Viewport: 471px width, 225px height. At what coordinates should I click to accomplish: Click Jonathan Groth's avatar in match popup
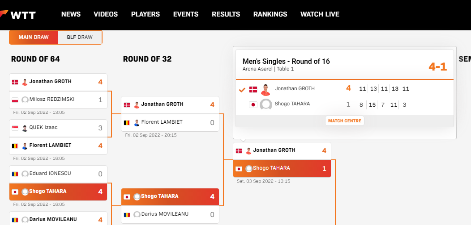pos(266,89)
